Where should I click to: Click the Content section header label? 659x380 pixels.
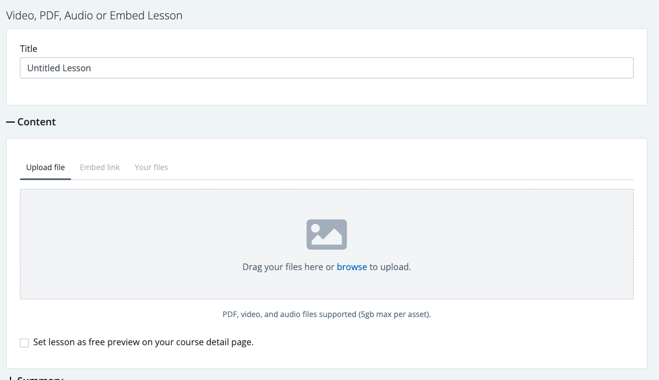(37, 122)
